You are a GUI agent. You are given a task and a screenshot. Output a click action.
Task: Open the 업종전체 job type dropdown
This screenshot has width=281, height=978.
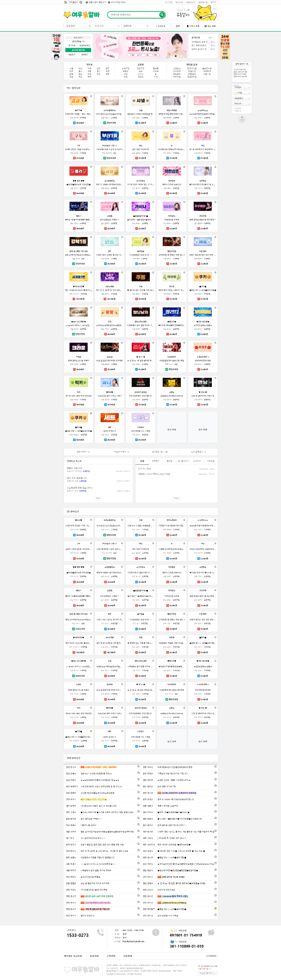(x=135, y=26)
